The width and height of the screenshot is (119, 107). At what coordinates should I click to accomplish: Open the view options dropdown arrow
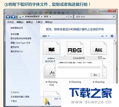click(x=106, y=36)
